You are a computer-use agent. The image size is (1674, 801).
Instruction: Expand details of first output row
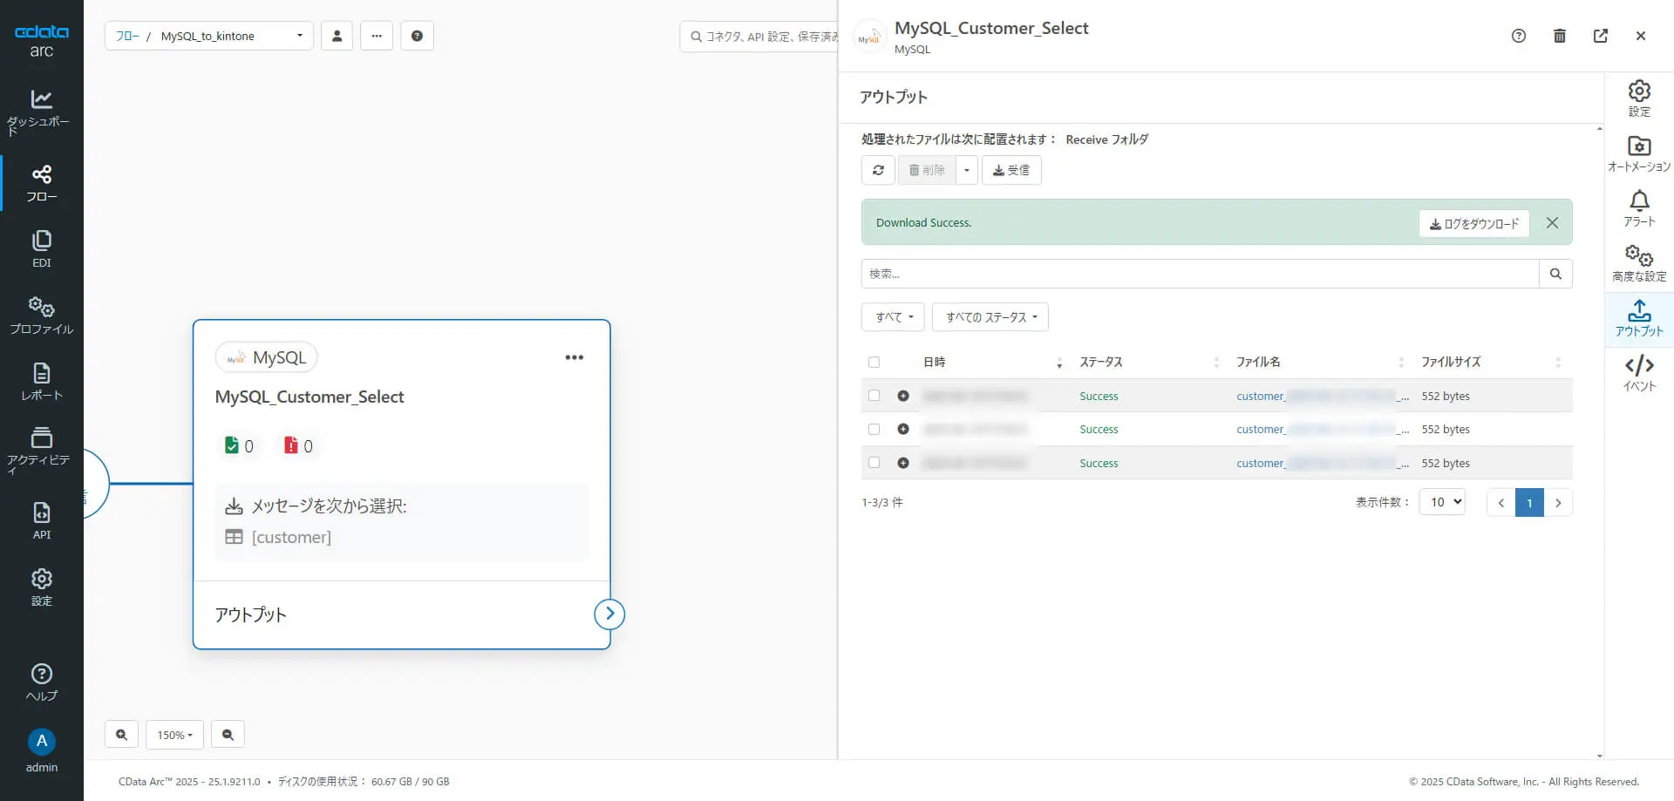tap(903, 396)
